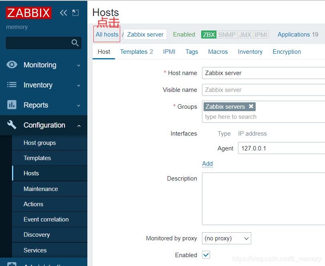Click the Description text area
The width and height of the screenshot is (325, 266).
point(263,199)
